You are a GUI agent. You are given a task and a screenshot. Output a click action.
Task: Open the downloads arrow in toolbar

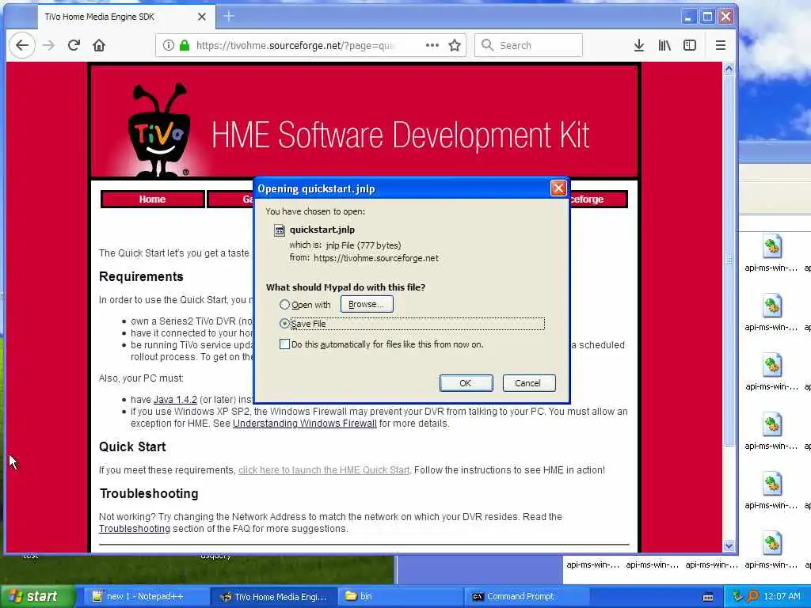coord(639,45)
